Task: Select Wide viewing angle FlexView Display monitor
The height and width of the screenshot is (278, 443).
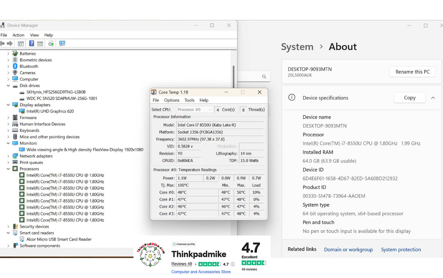Action: tap(85, 149)
